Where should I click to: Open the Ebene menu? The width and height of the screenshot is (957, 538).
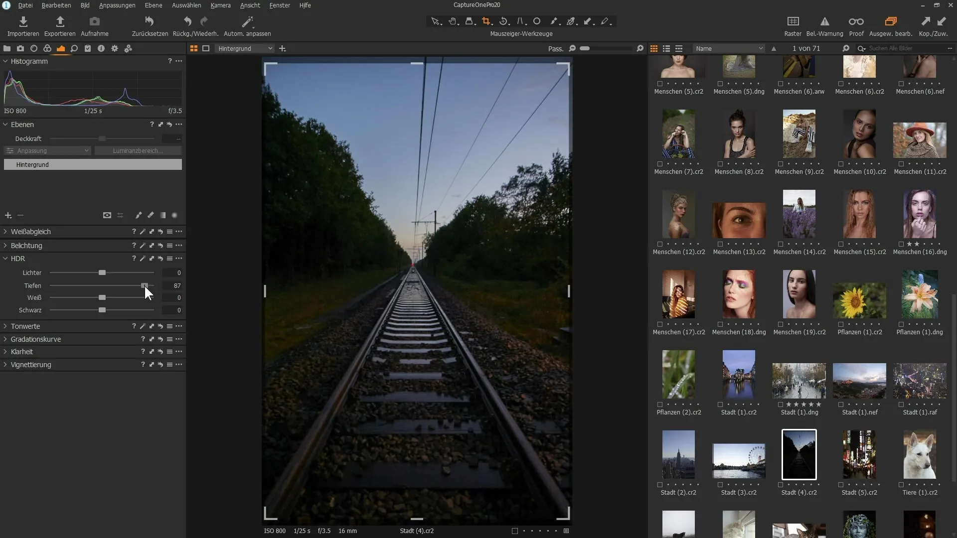(154, 5)
